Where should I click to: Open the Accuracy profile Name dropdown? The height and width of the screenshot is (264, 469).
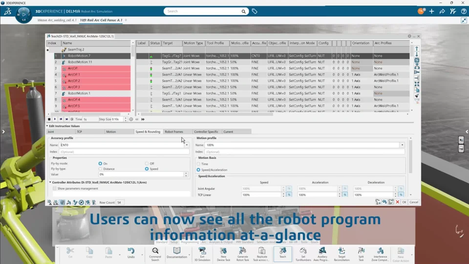[x=187, y=145]
